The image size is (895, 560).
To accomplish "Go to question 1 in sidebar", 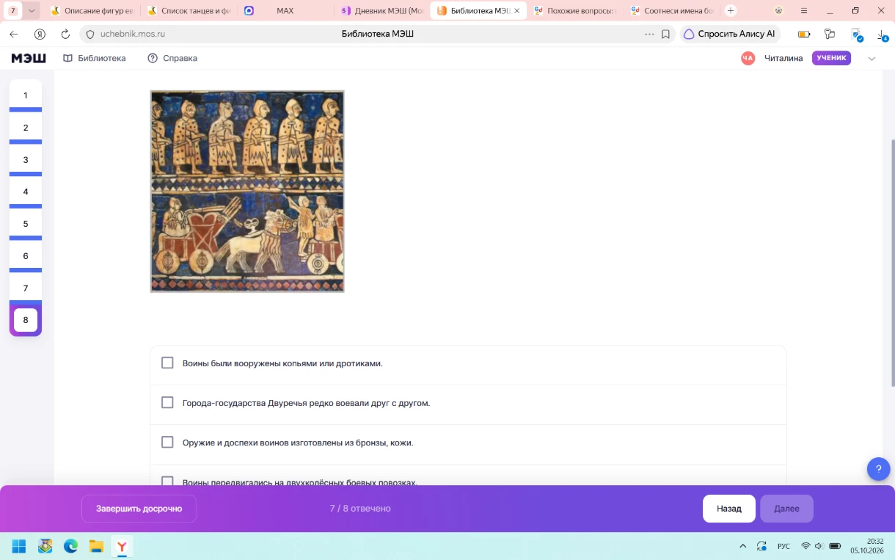I will click(x=26, y=95).
